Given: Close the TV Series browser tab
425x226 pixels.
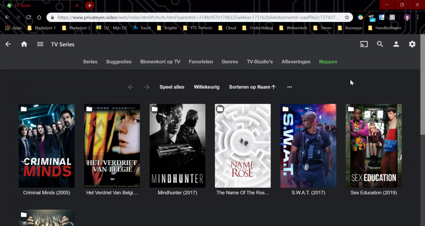Looking at the screenshot, I should 77,6.
